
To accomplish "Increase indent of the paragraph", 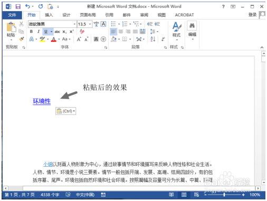I will coord(157,24).
